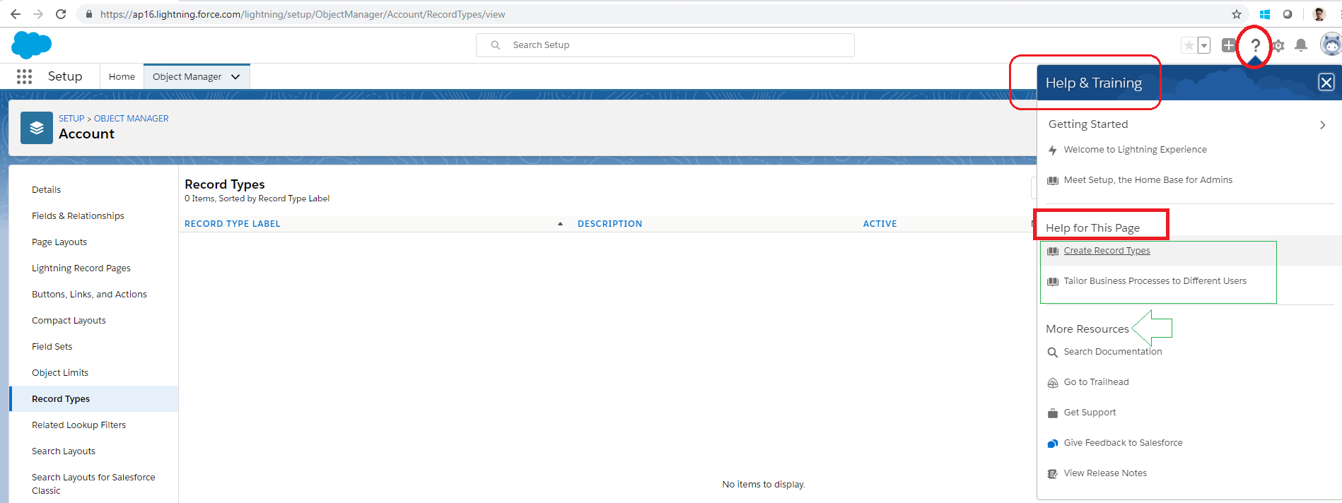Open Meet Setup, the Home Base for Admins
Screen dimensions: 1342x503
[x=1148, y=180]
